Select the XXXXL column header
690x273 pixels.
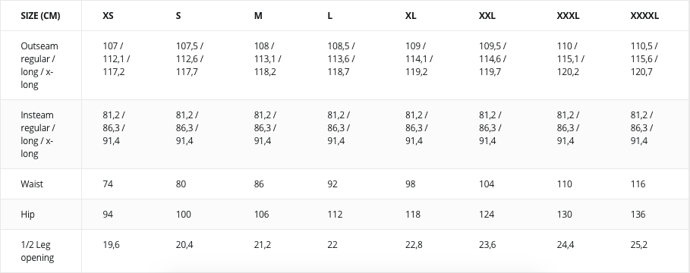pyautogui.click(x=644, y=16)
